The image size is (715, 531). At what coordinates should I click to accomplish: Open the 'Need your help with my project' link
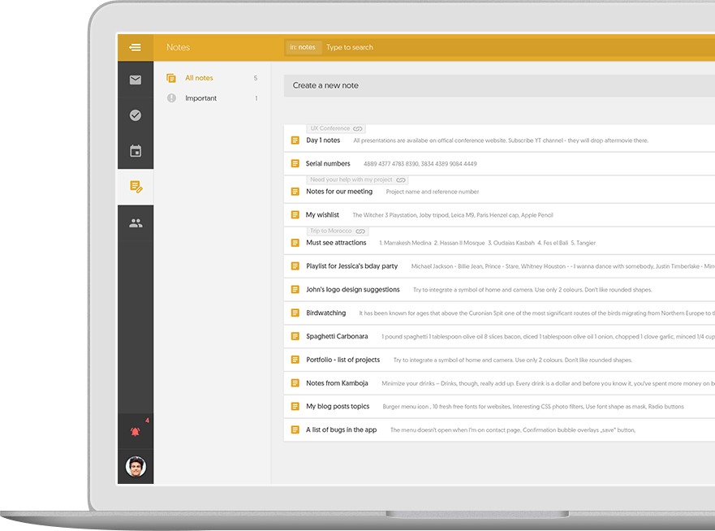pos(356,179)
